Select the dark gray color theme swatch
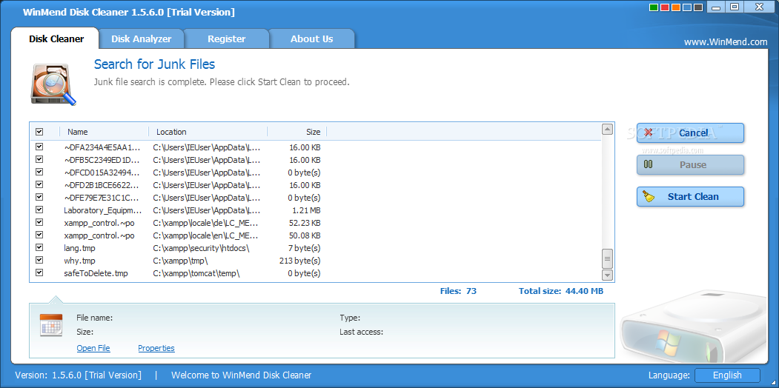 pyautogui.click(x=698, y=7)
